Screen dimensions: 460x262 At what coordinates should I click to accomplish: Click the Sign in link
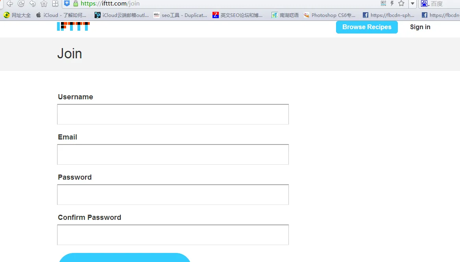(x=420, y=27)
